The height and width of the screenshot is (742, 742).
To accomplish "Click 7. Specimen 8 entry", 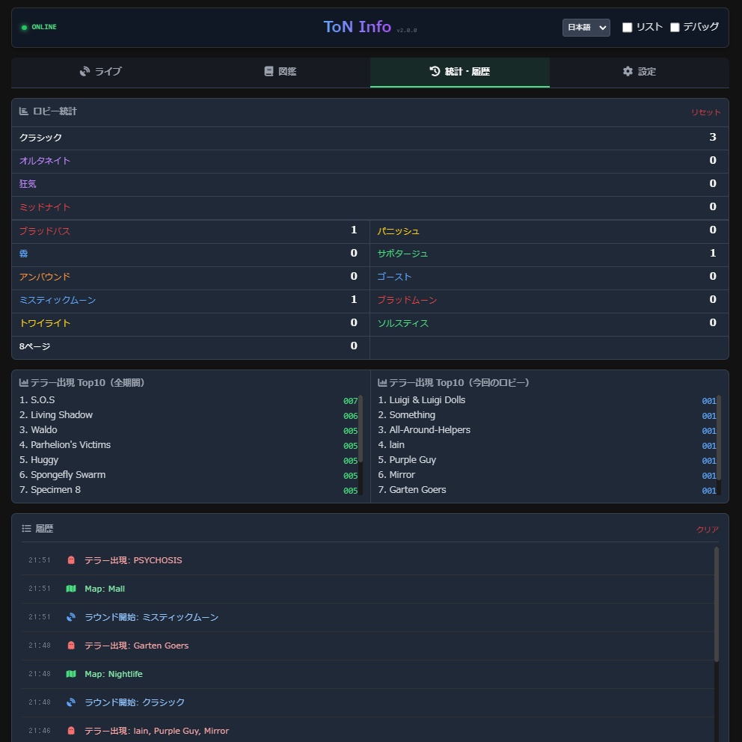I will tap(50, 490).
